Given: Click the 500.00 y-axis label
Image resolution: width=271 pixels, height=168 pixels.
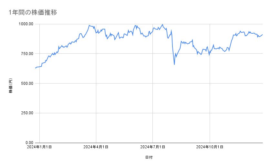Looking at the screenshot, I should coord(27,84).
